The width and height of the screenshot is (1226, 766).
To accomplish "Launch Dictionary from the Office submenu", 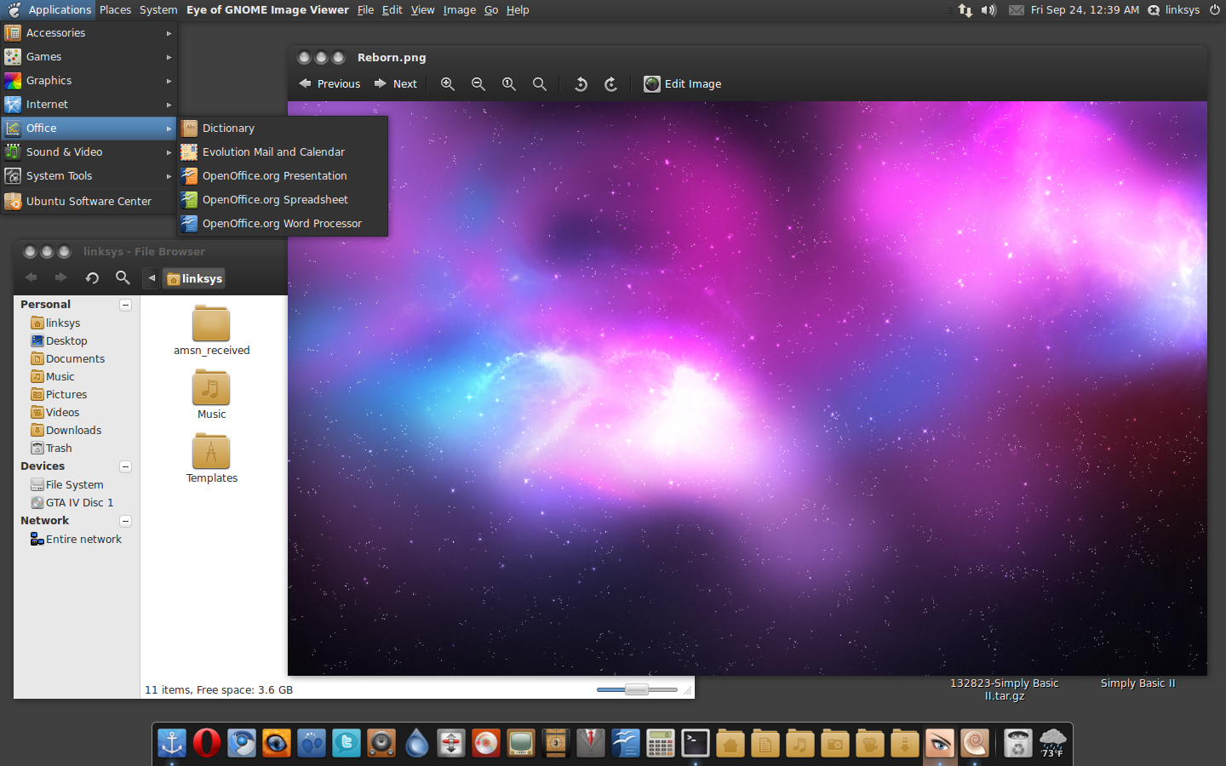I will click(x=283, y=128).
